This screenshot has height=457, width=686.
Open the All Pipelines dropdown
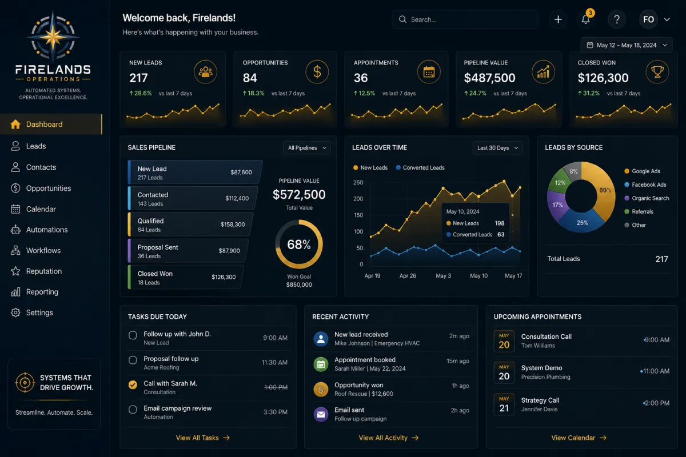click(307, 148)
